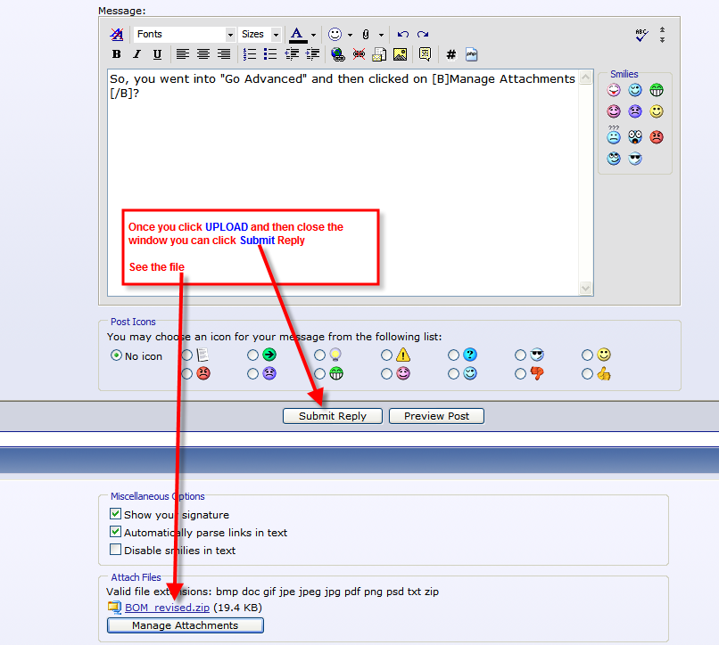
Task: Insert a hyperlink using the globe icon
Action: tap(338, 54)
